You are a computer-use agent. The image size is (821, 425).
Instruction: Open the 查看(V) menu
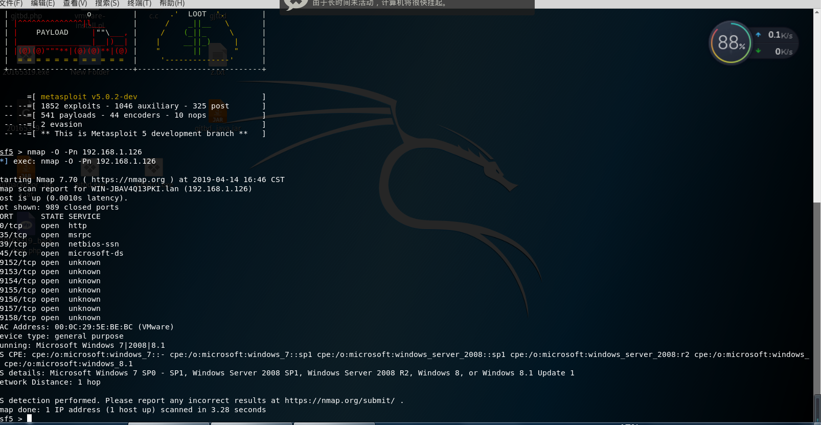(75, 3)
